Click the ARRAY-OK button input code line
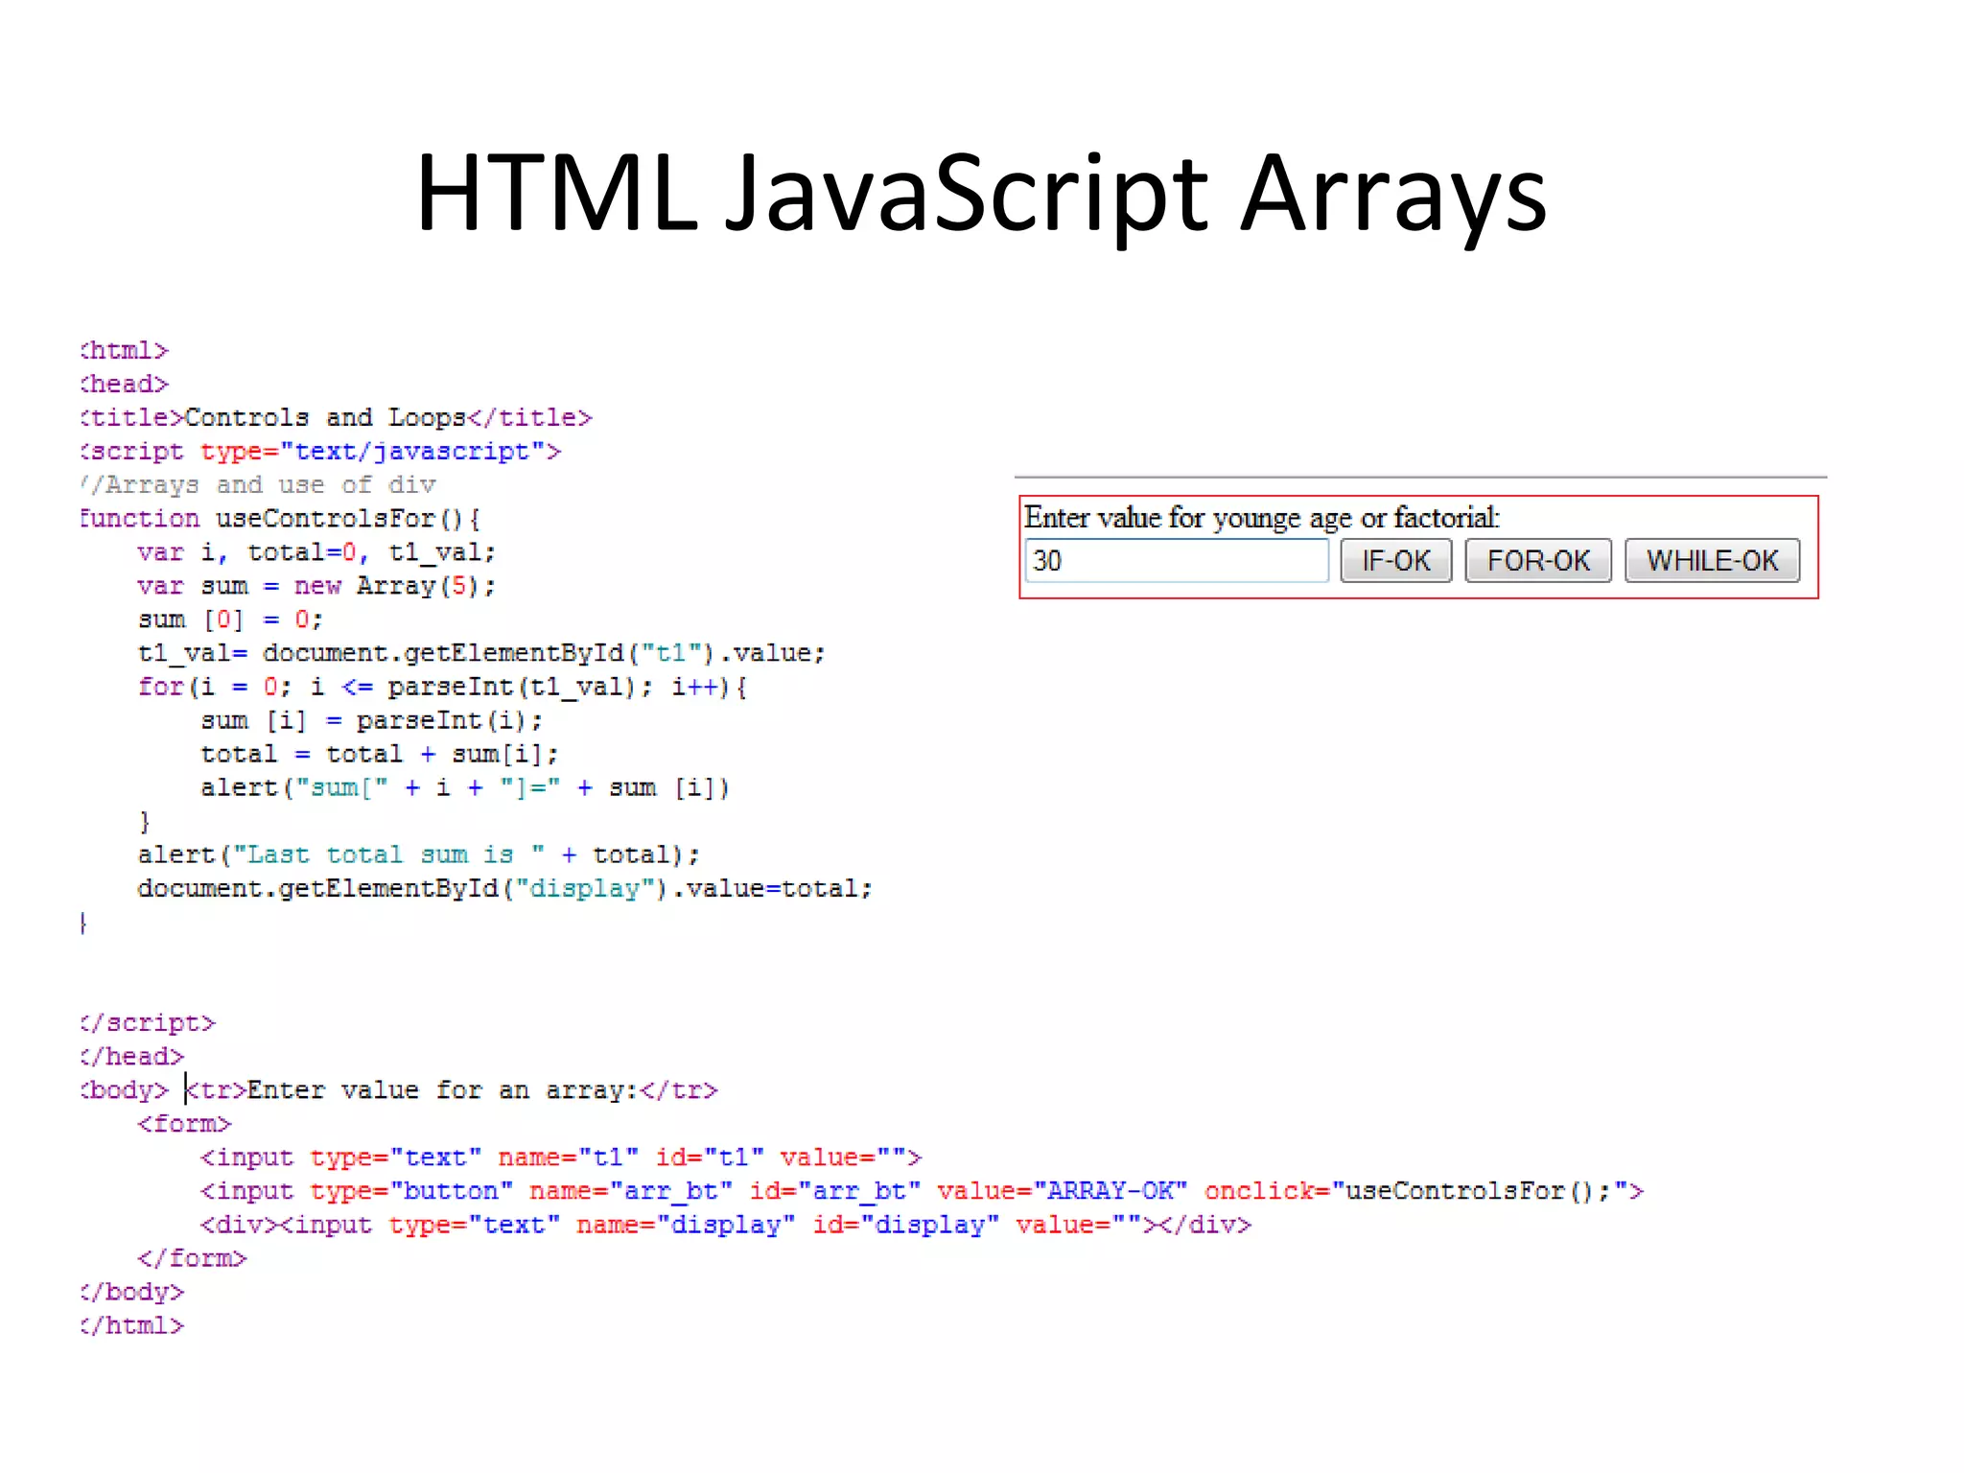This screenshot has width=1964, height=1473. click(x=921, y=1191)
